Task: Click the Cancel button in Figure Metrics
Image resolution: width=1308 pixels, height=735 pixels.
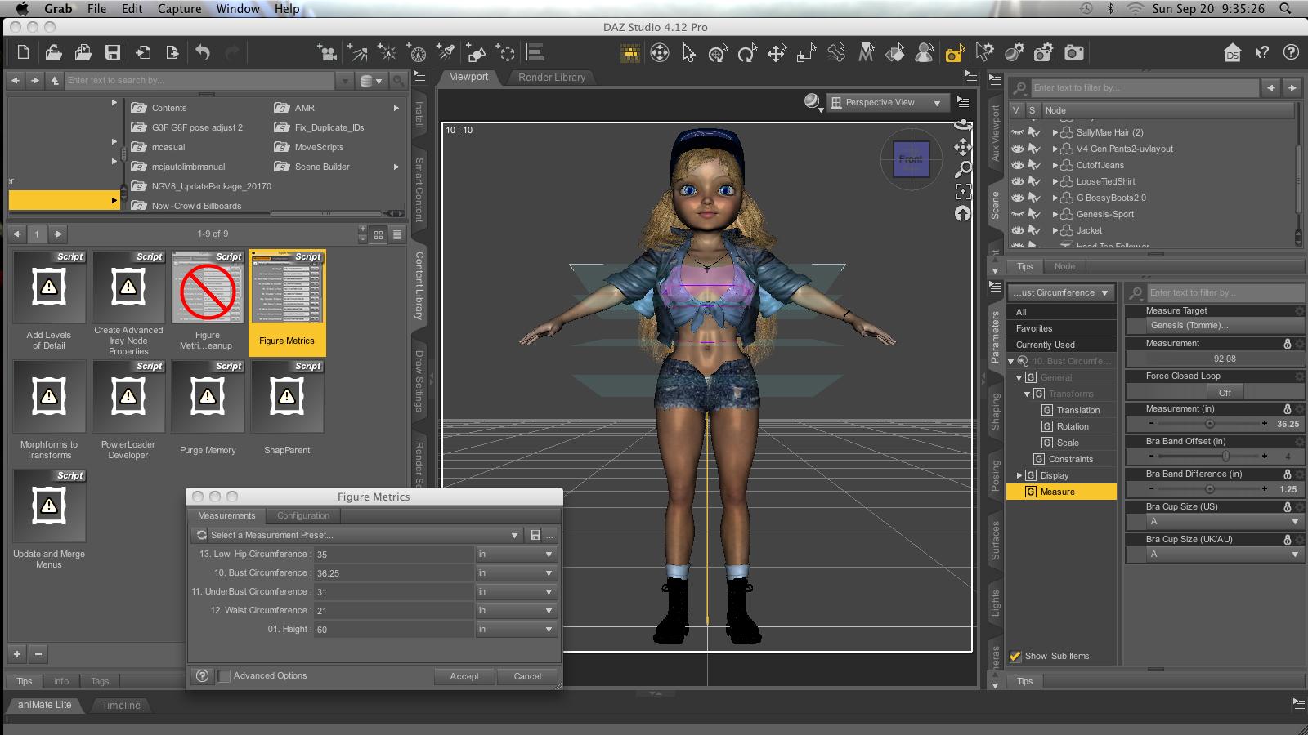Action: click(527, 676)
